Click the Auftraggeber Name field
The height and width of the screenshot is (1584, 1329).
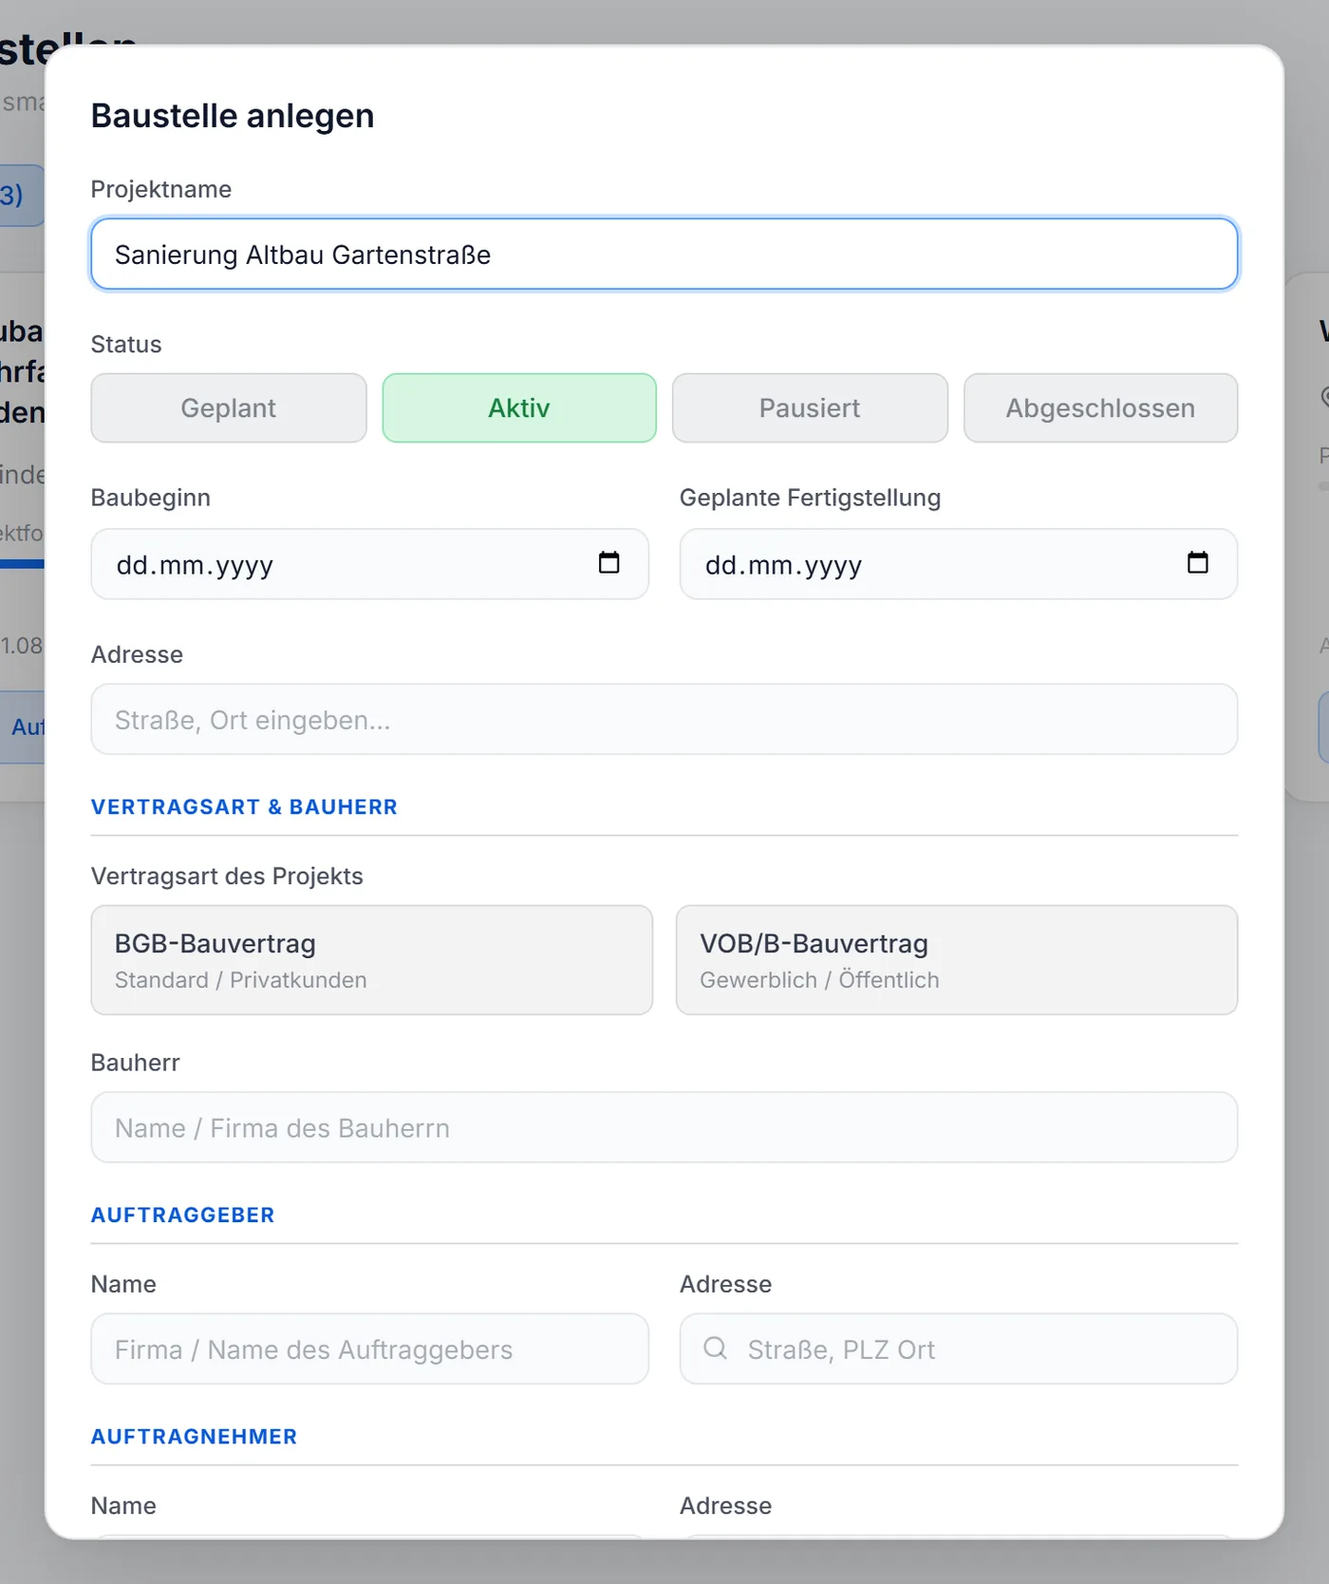370,1348
